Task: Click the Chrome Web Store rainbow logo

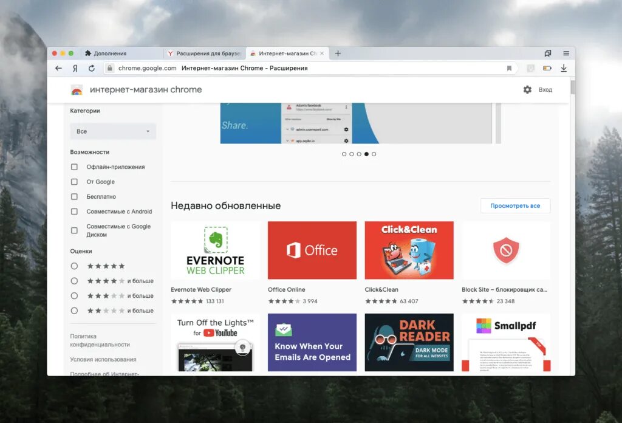Action: click(77, 90)
